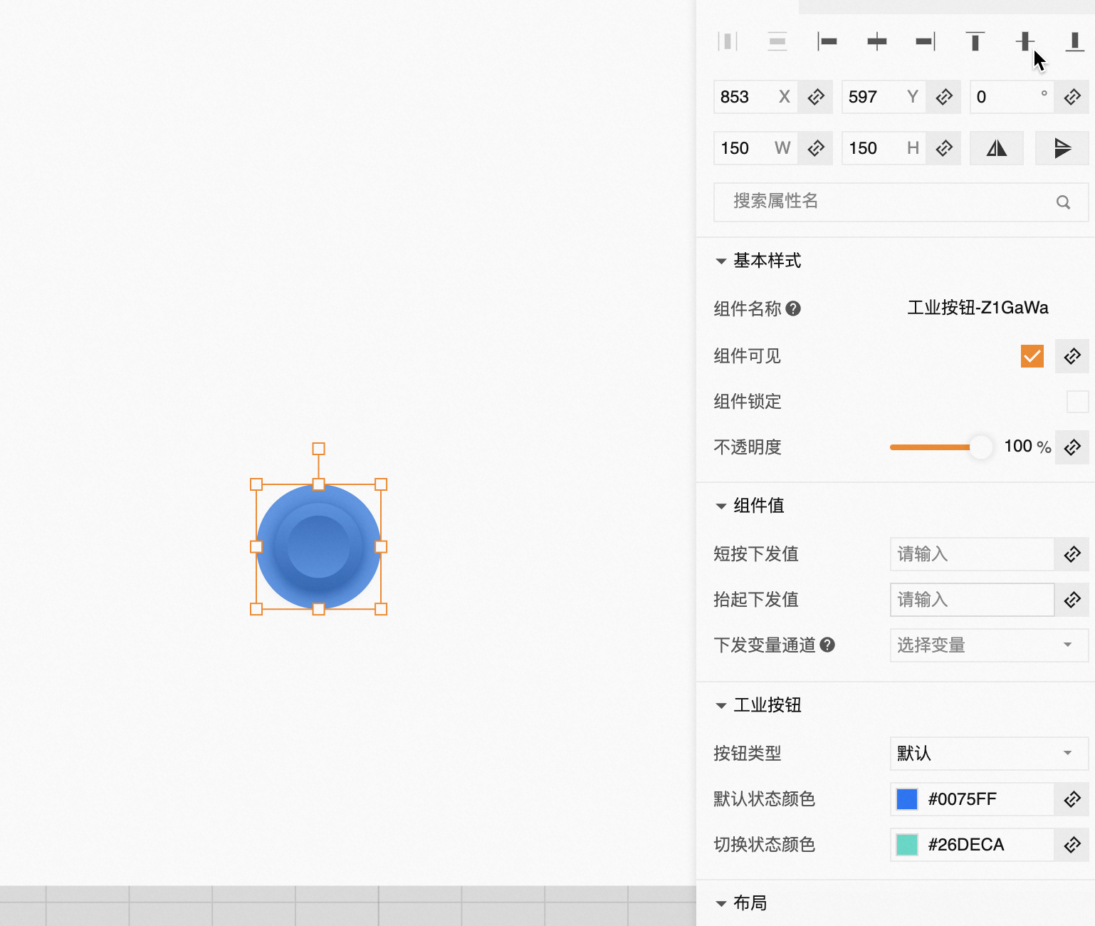
Task: Open help for 组件名称
Action: pos(793,308)
